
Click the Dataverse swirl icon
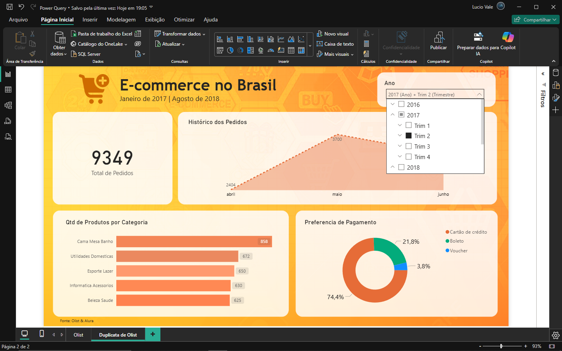(138, 44)
